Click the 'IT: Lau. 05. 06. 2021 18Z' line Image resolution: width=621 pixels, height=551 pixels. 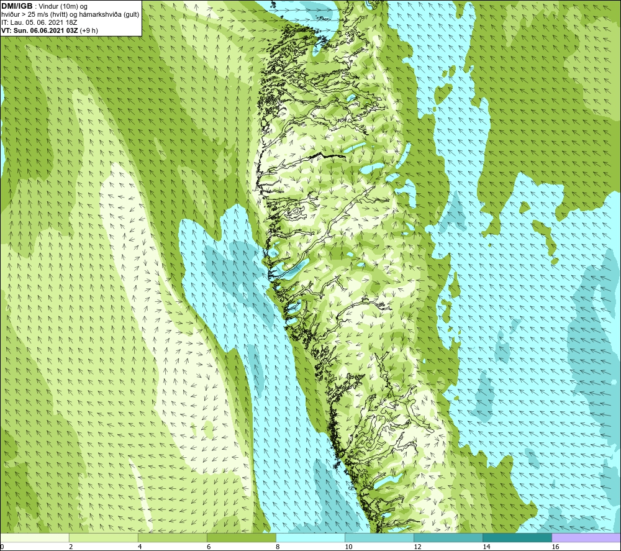pos(39,22)
